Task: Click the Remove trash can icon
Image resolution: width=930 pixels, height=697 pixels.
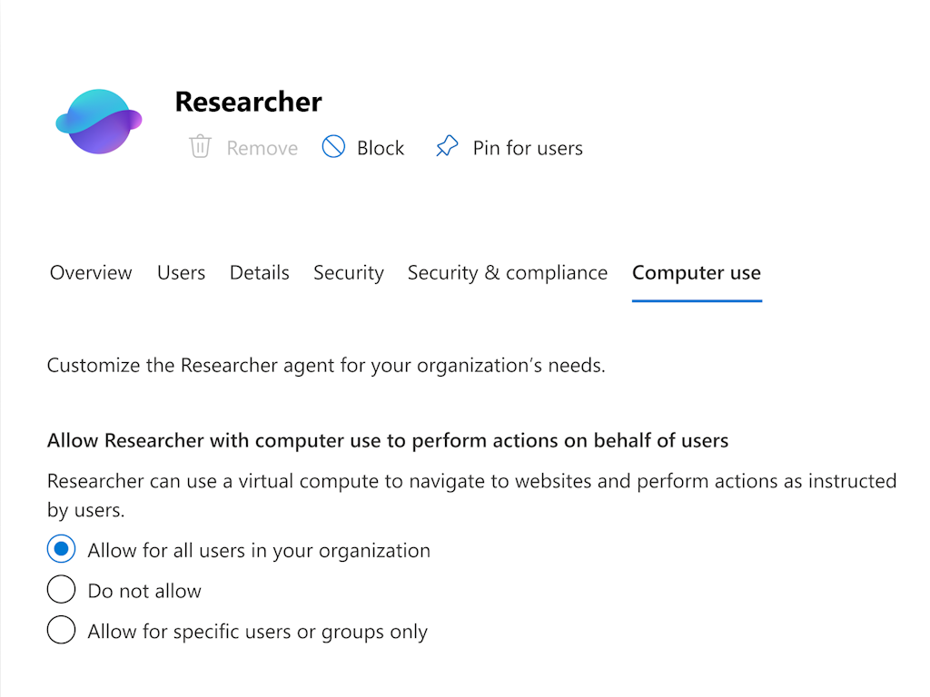Action: (200, 147)
